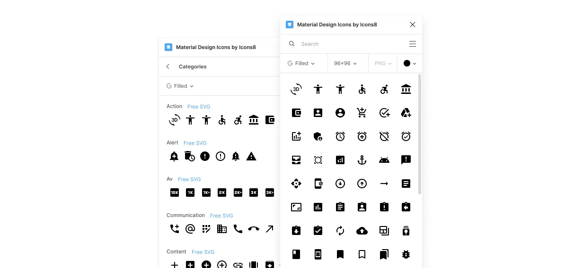Select the anchor icon in the search grid
The width and height of the screenshot is (583, 268).
[362, 160]
